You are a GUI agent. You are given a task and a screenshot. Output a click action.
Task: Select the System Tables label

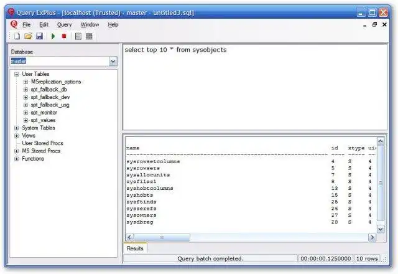39,128
